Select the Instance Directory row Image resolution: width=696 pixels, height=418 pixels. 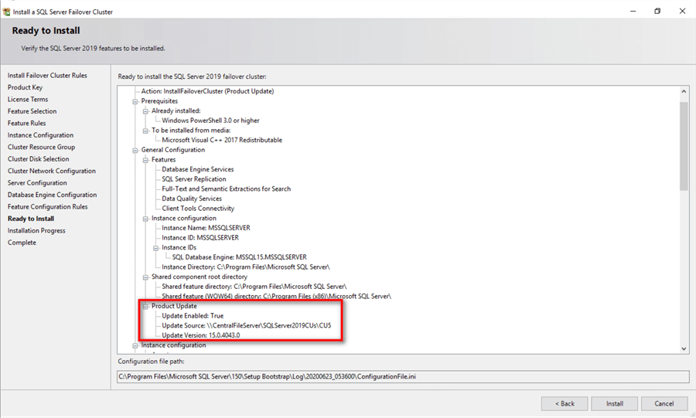pyautogui.click(x=246, y=267)
